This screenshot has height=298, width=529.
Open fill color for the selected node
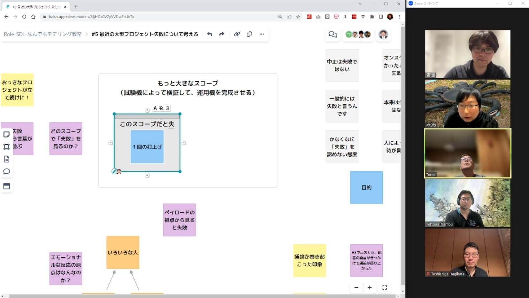[161, 108]
